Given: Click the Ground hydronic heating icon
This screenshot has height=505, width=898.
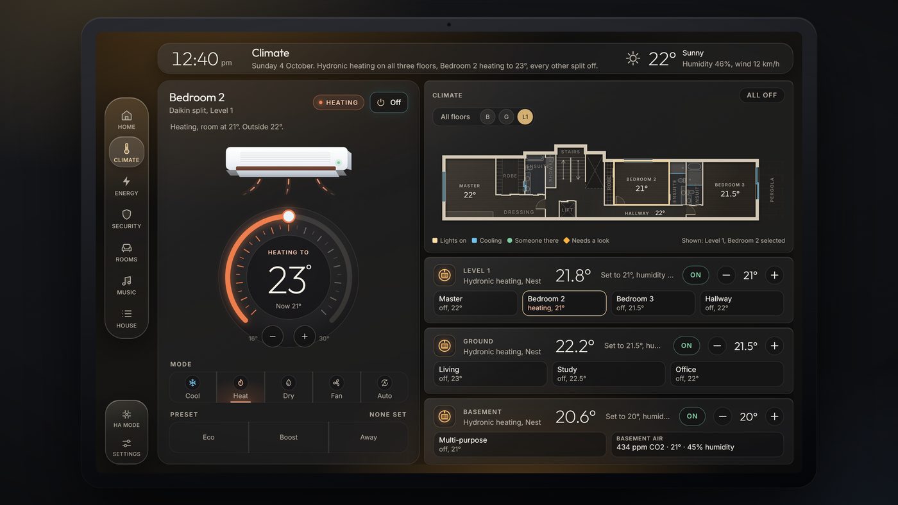Looking at the screenshot, I should (445, 345).
